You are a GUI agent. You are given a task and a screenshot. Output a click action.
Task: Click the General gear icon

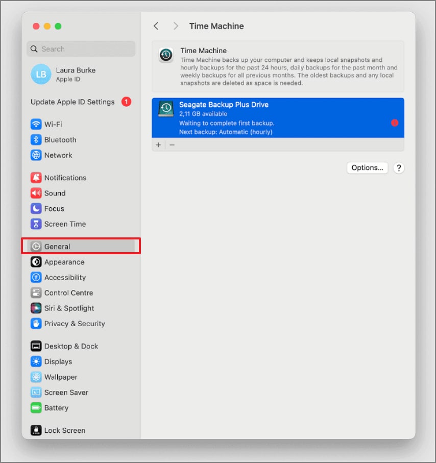[x=36, y=246]
